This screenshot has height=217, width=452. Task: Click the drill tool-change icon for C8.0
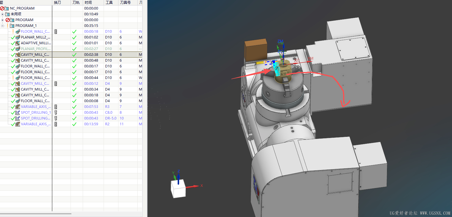pos(56,113)
